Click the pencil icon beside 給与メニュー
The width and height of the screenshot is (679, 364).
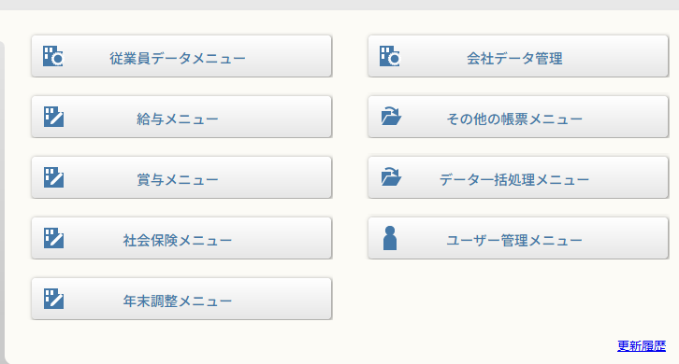click(53, 117)
